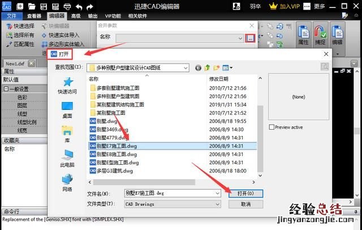Select the 线型 property row
This screenshot has height=230, width=362.
click(24, 114)
